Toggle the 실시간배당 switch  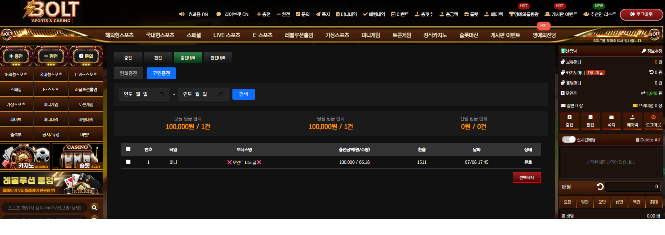click(x=568, y=139)
